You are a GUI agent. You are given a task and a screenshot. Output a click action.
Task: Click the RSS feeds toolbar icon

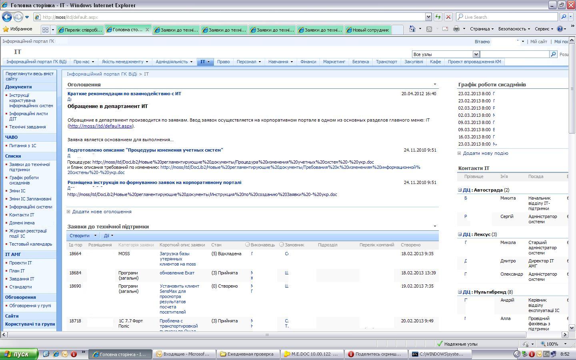429,29
